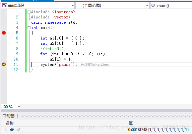
Task: Click the #include <vector> line
Action: click(51, 17)
